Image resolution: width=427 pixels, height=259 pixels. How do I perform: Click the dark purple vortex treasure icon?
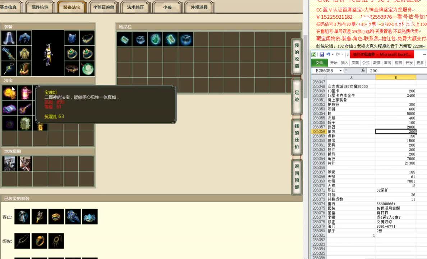9,124
